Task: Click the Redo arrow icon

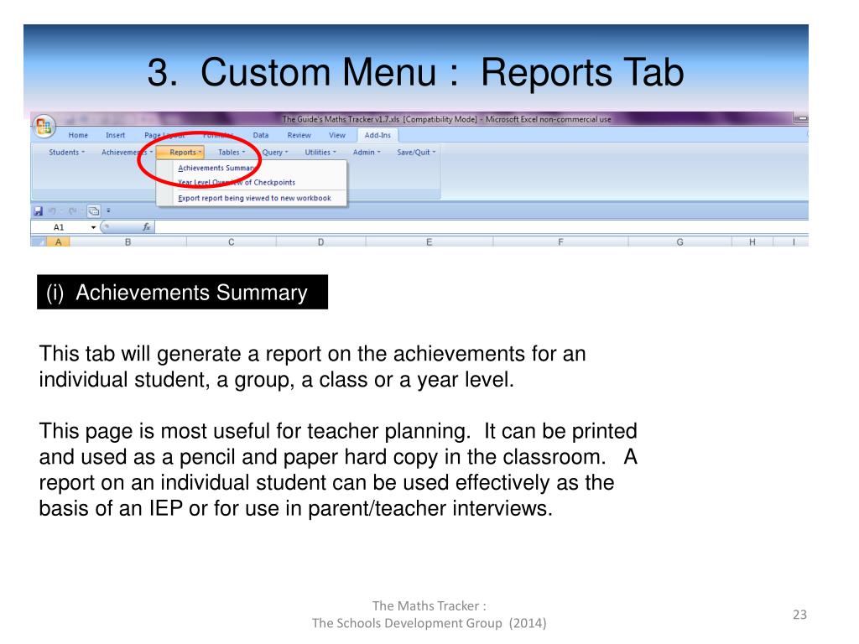Action: tap(72, 210)
